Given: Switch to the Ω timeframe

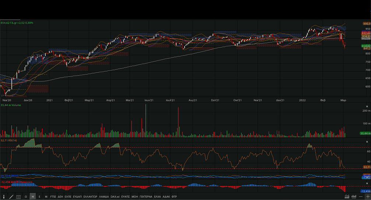Looking at the screenshot, I should click(x=26, y=197).
